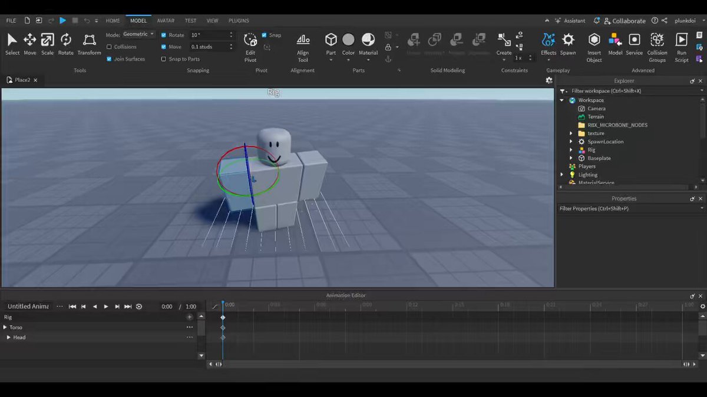Switch to the AVATAR tab
Screen dimensions: 707x397
[166, 21]
